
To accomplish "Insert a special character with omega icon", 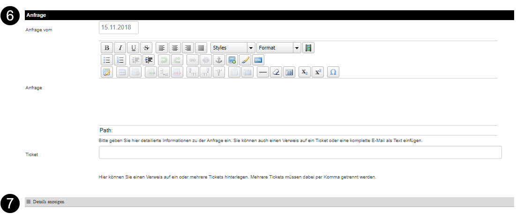I will 333,72.
